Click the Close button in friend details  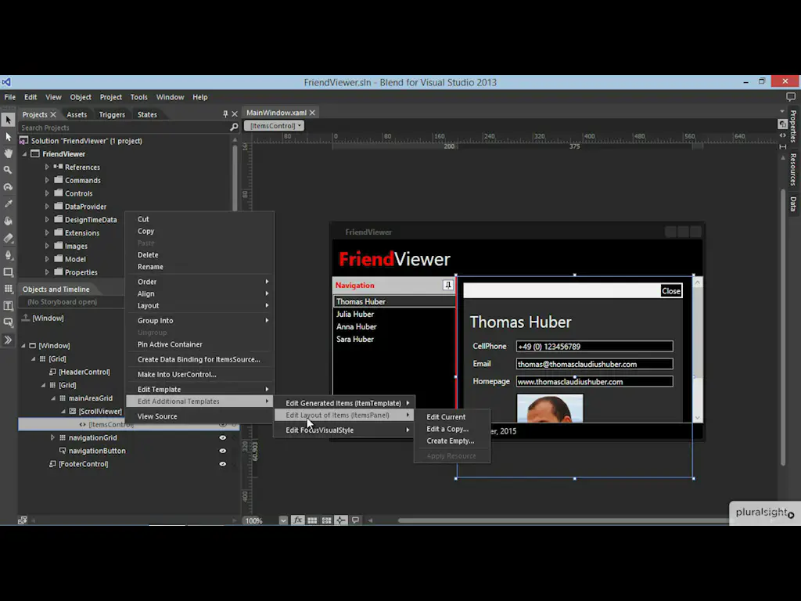tap(670, 291)
